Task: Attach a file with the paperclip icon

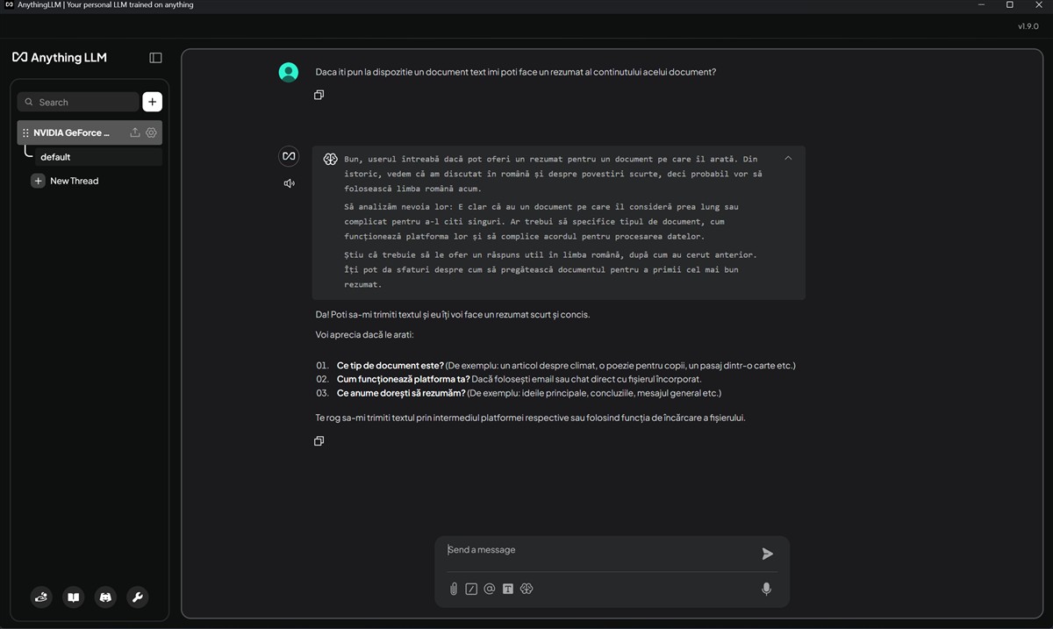Action: [x=454, y=590]
